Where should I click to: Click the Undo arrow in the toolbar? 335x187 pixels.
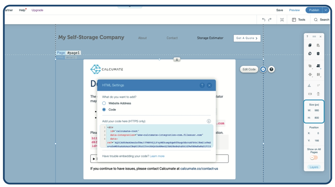click(x=264, y=20)
